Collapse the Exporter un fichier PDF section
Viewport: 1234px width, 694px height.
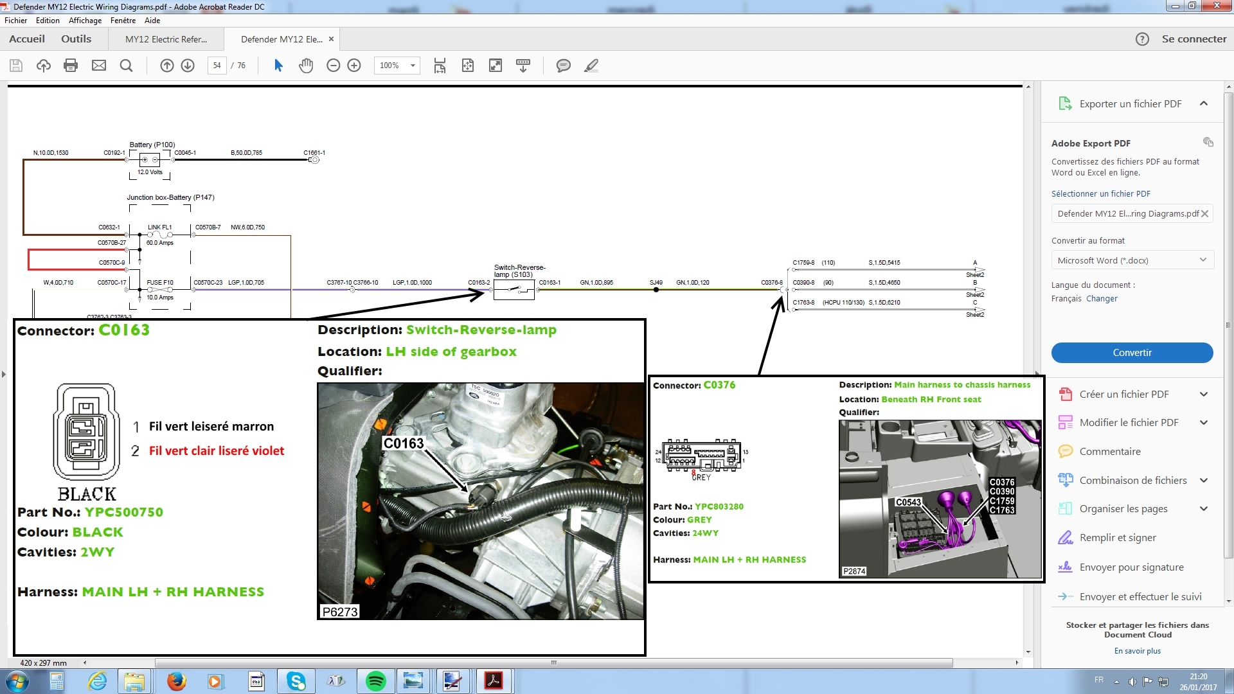1203,103
